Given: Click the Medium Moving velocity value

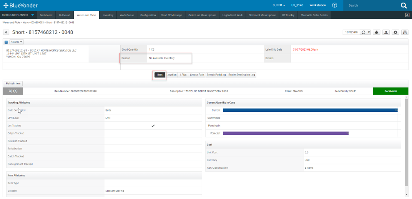Looking at the screenshot, I should (x=115, y=191).
